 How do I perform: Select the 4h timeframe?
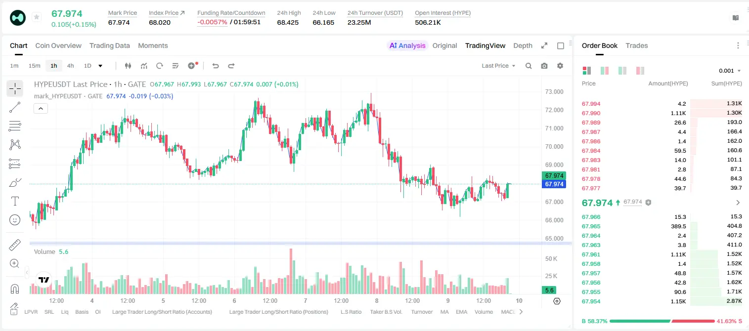pyautogui.click(x=70, y=66)
